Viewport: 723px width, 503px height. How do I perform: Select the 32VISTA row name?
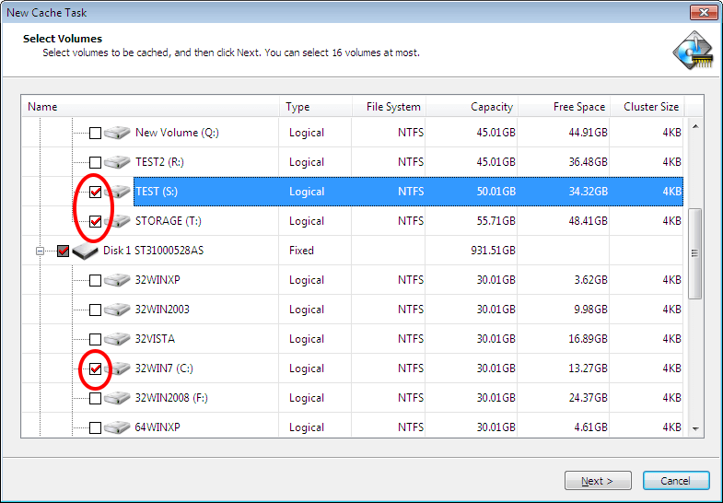pos(155,339)
